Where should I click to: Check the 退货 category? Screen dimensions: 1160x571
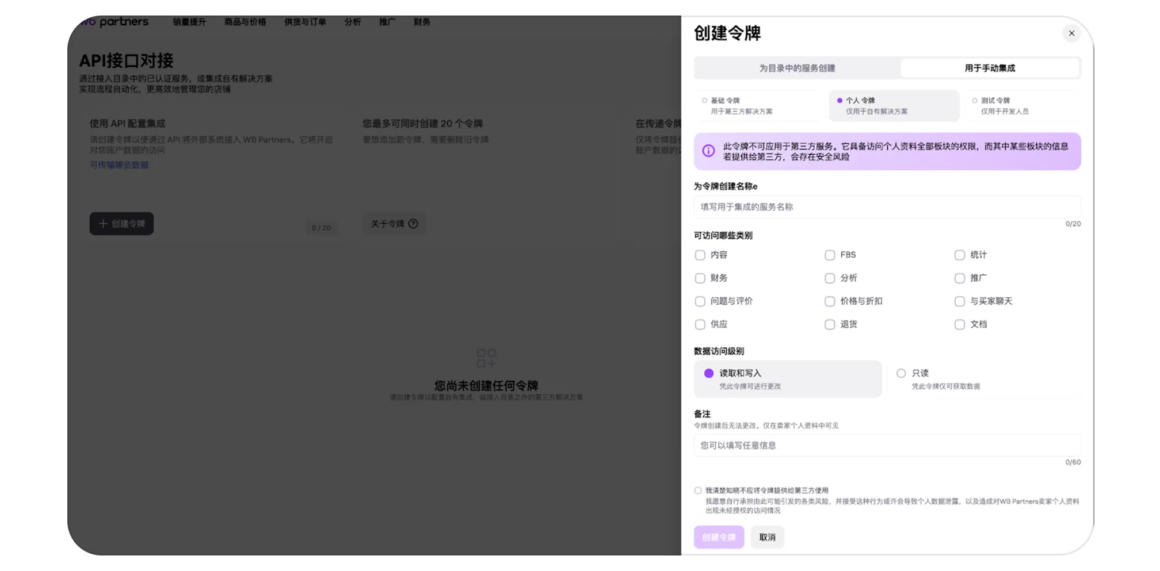(x=830, y=324)
